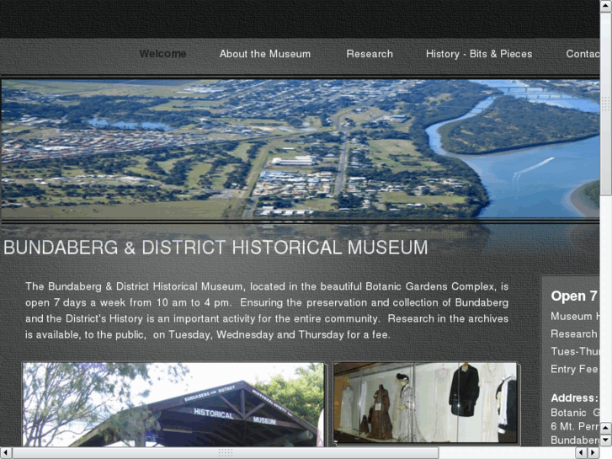Viewport: 612px width, 459px height.
Task: Open the costume display case photo
Action: [x=425, y=403]
